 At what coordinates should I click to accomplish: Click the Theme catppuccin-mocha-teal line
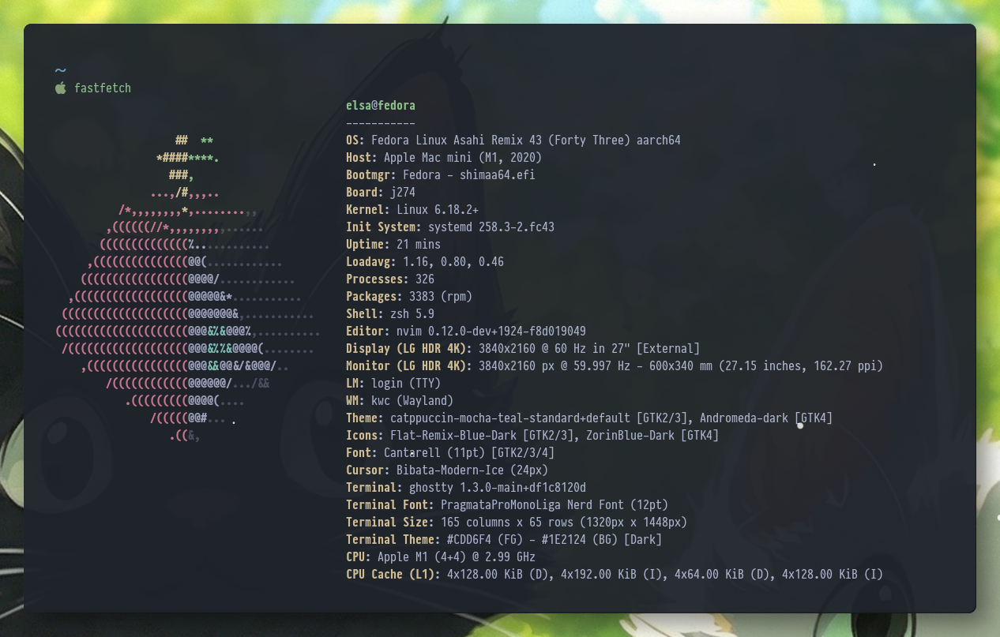point(589,418)
